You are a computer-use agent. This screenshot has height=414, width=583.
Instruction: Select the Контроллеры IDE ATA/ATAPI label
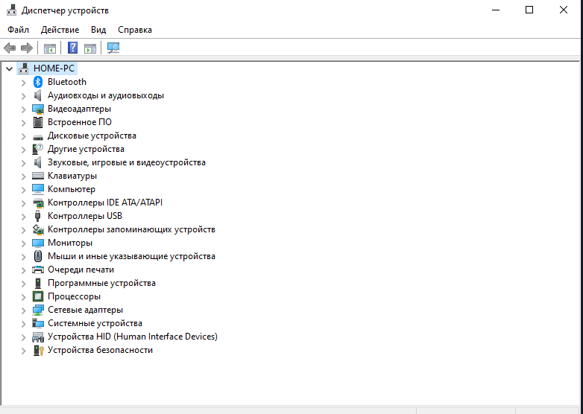click(x=105, y=203)
